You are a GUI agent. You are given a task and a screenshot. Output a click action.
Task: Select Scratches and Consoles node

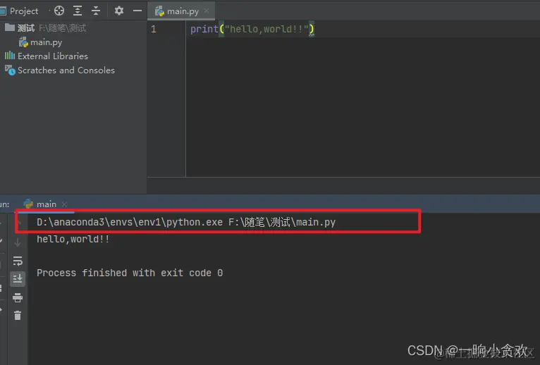click(60, 70)
